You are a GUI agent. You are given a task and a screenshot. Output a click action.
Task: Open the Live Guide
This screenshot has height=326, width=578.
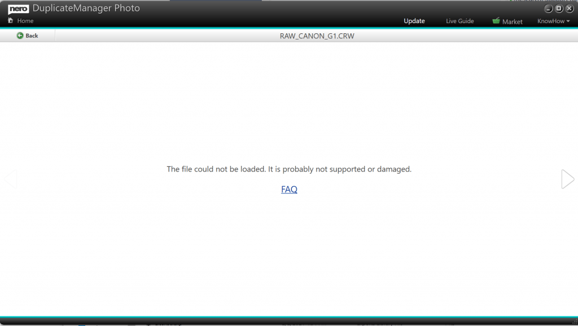click(459, 21)
